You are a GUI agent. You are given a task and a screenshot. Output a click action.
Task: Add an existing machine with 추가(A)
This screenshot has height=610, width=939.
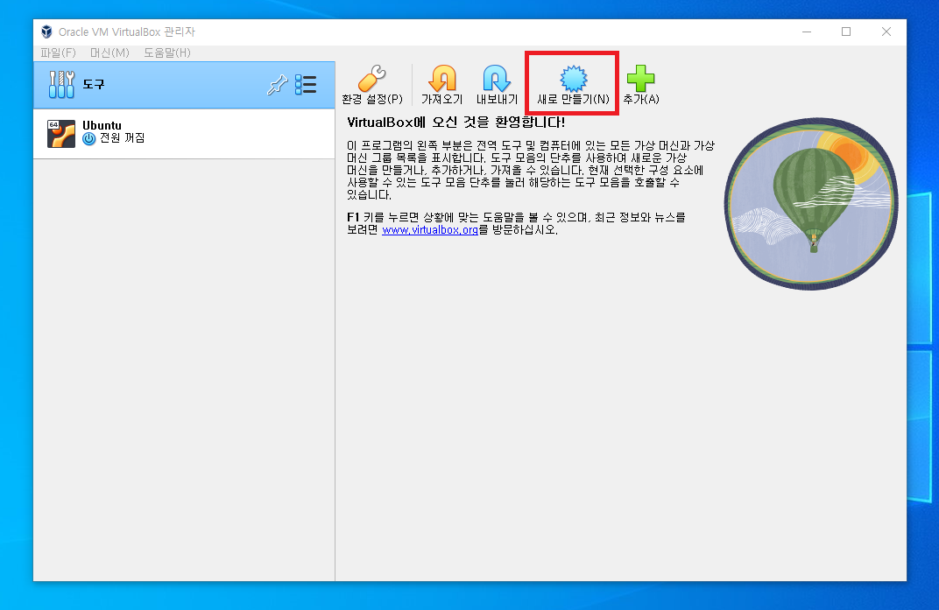tap(641, 85)
